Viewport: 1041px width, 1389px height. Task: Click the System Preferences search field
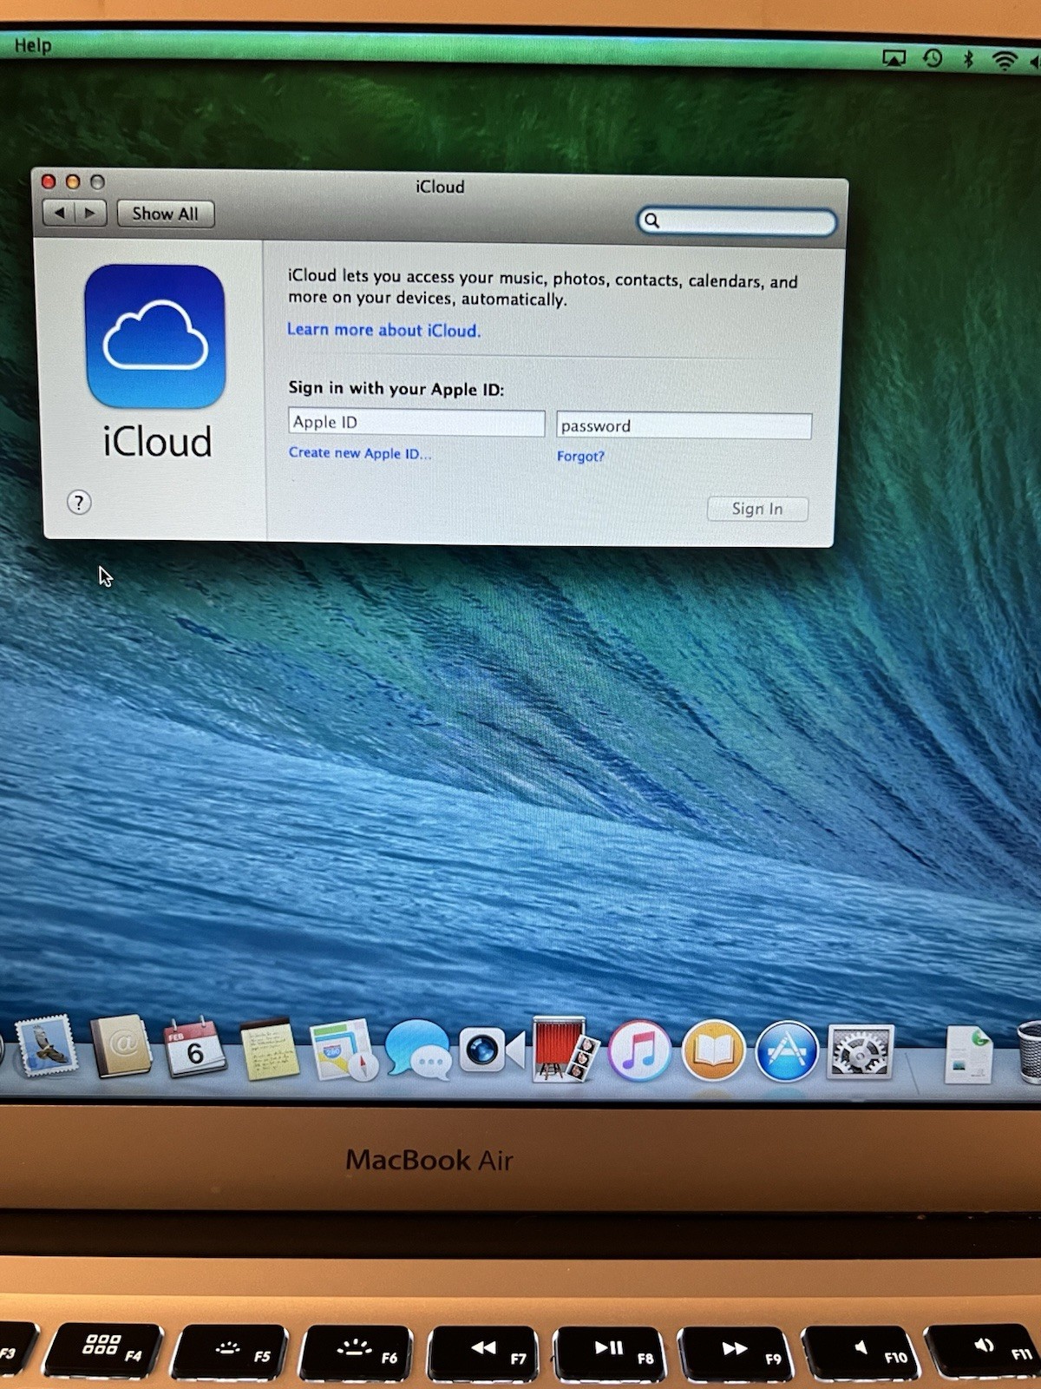click(x=737, y=221)
